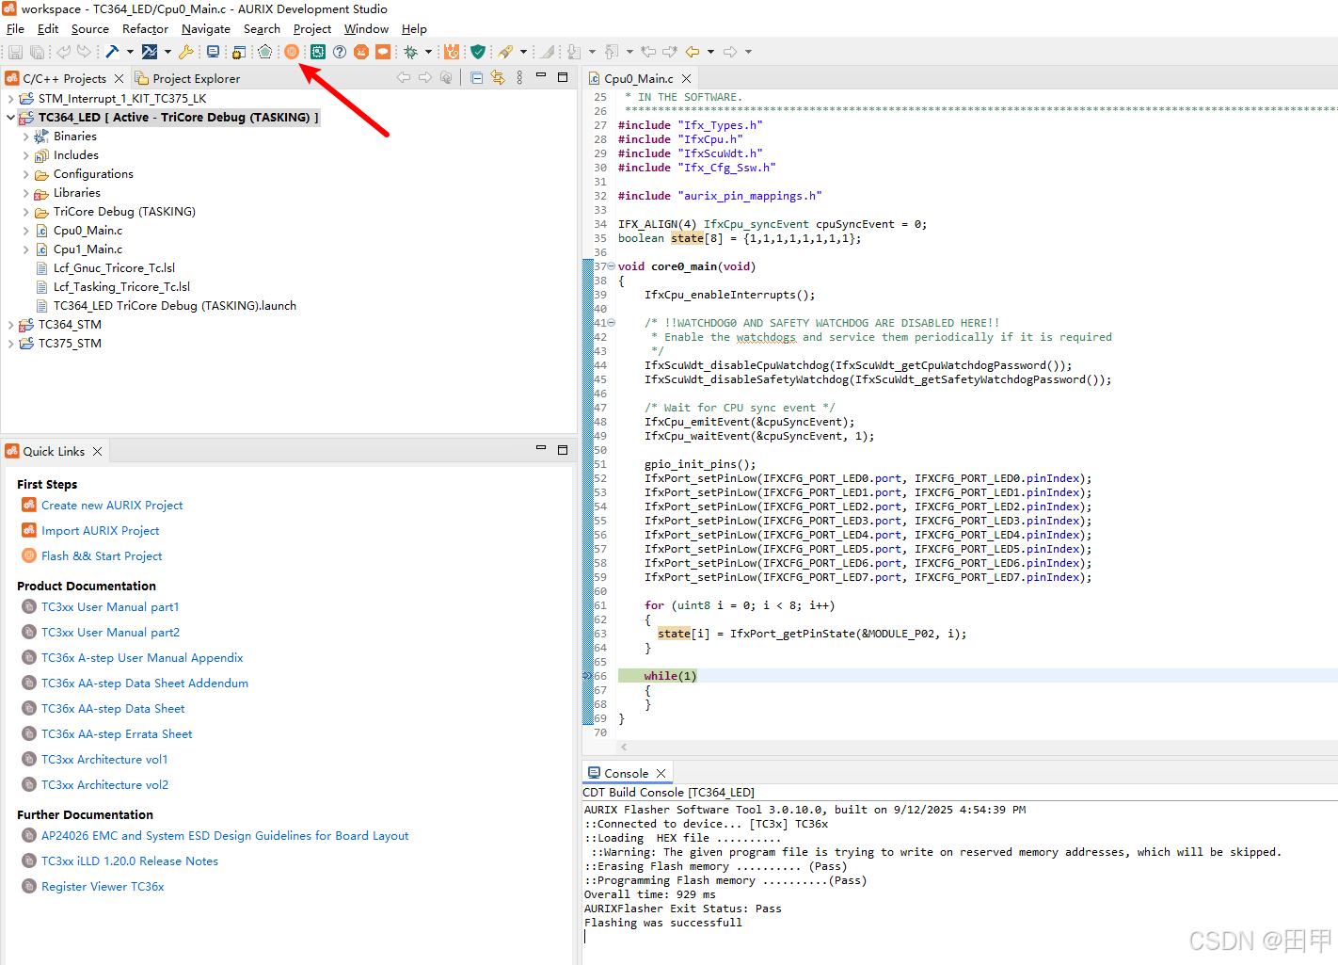1338x965 pixels.
Task: Start debugging with the bug icon
Action: 411,52
